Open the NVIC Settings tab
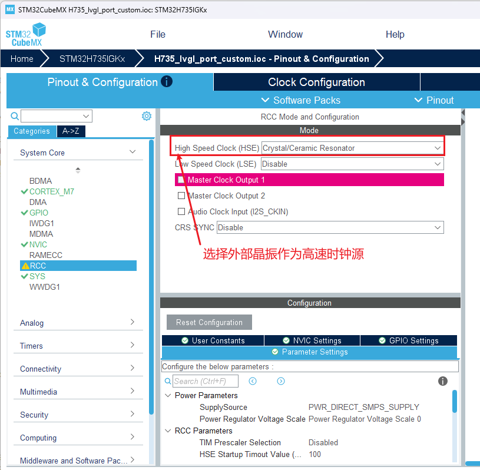Viewport: 480px width, 470px height. click(312, 340)
